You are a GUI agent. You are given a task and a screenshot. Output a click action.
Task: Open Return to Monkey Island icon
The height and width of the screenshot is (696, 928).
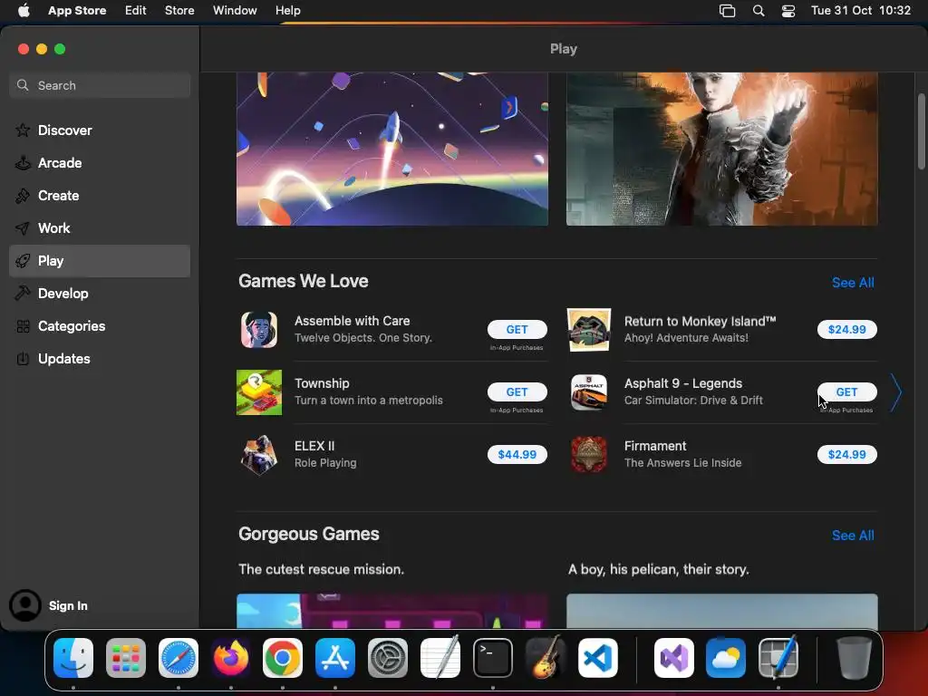pyautogui.click(x=589, y=330)
